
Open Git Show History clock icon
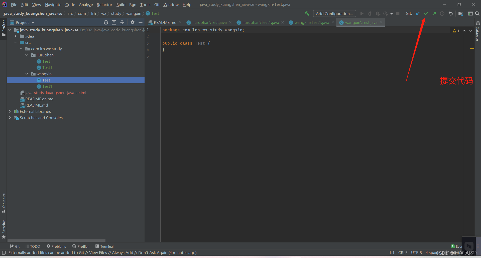point(442,14)
